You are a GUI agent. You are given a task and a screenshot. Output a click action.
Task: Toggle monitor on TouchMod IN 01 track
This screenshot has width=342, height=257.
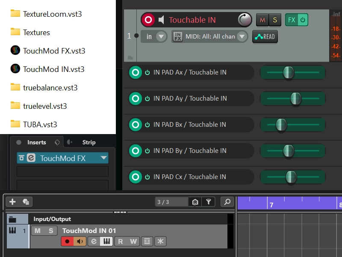point(80,241)
